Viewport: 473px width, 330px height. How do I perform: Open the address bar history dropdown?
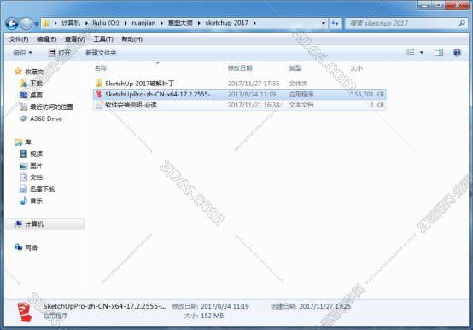(x=324, y=23)
